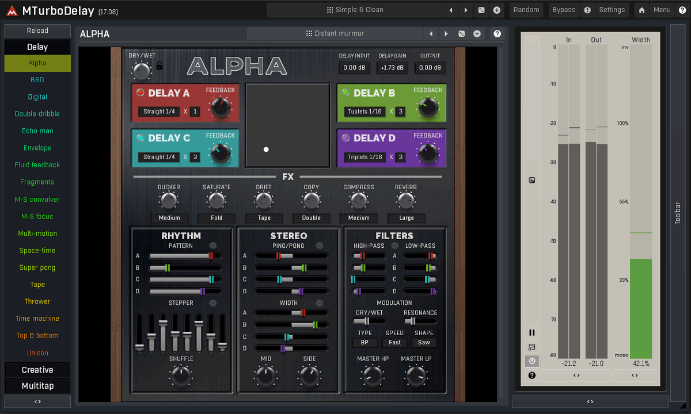Click the Reload button
Viewport: 691px width, 414px height.
[37, 30]
